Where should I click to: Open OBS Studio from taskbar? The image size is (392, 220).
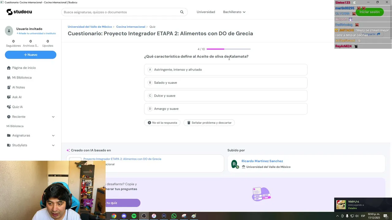144,216
